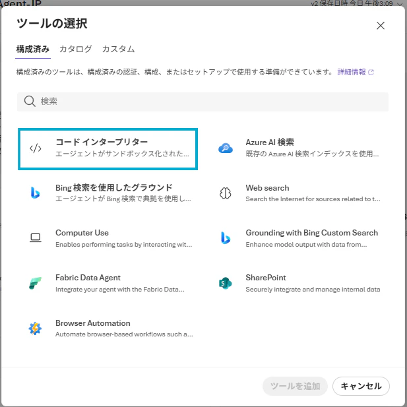Image resolution: width=407 pixels, height=407 pixels.
Task: Select the Browser Automation title text
Action: pyautogui.click(x=93, y=323)
